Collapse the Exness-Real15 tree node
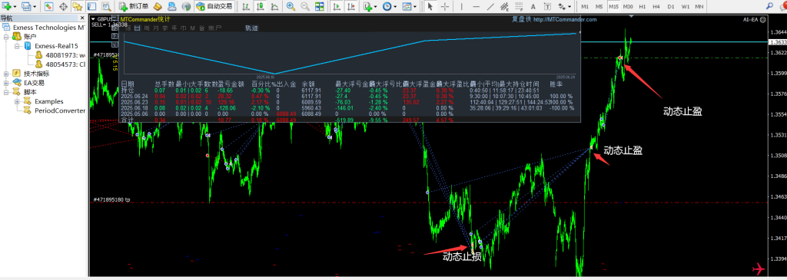This screenshot has height=280, width=787. 17,46
